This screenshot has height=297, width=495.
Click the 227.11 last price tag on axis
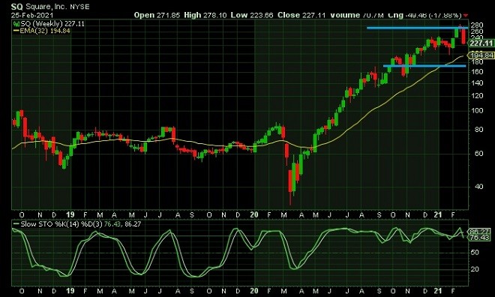[481, 43]
